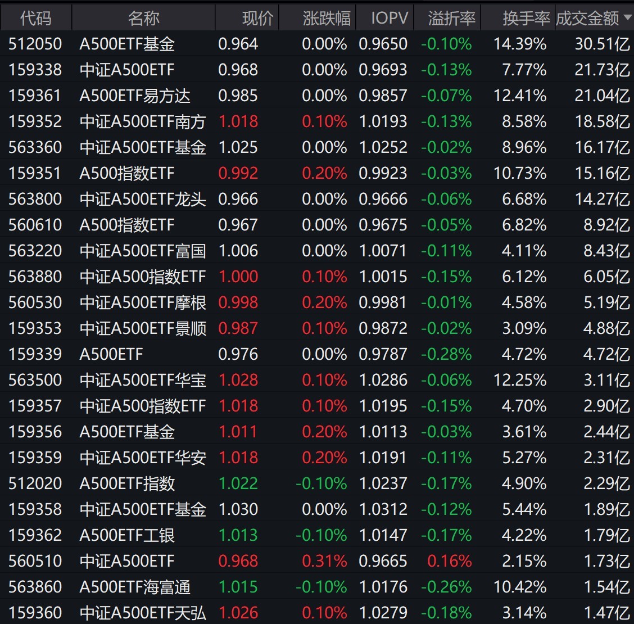
Task: Open the 中证A500ETF天弘 entry
Action: (143, 613)
